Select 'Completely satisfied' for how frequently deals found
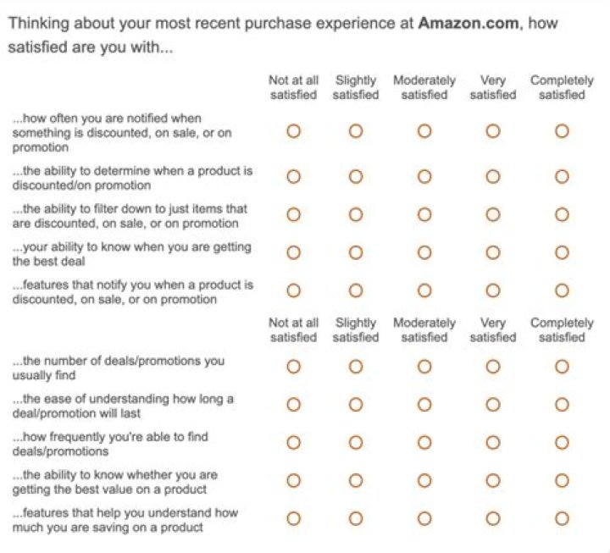The width and height of the screenshot is (610, 553). [561, 443]
